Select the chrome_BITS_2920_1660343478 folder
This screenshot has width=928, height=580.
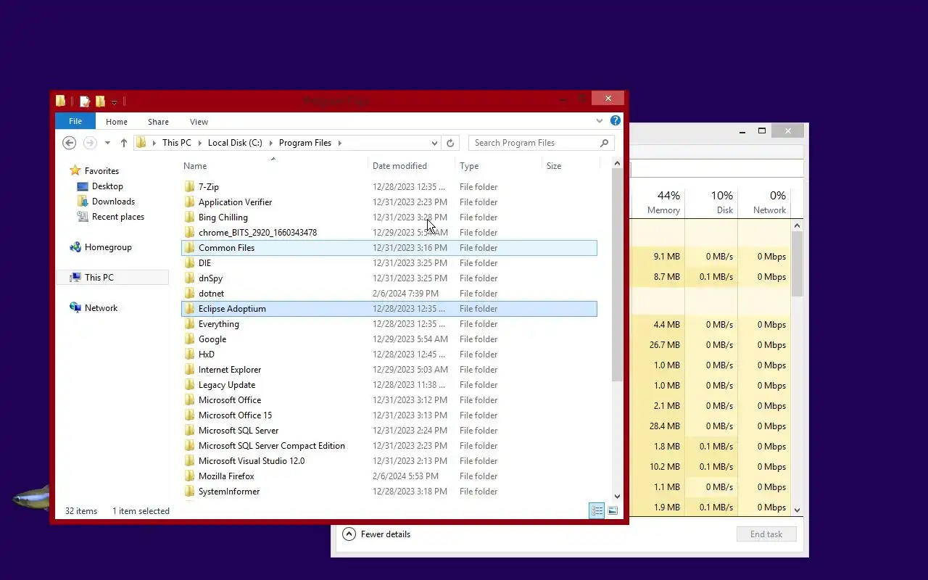pyautogui.click(x=257, y=233)
